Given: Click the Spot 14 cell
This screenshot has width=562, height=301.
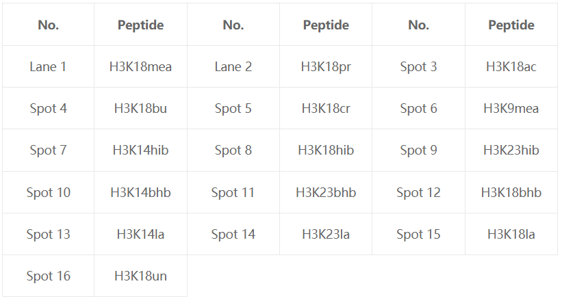Looking at the screenshot, I should point(233,235).
